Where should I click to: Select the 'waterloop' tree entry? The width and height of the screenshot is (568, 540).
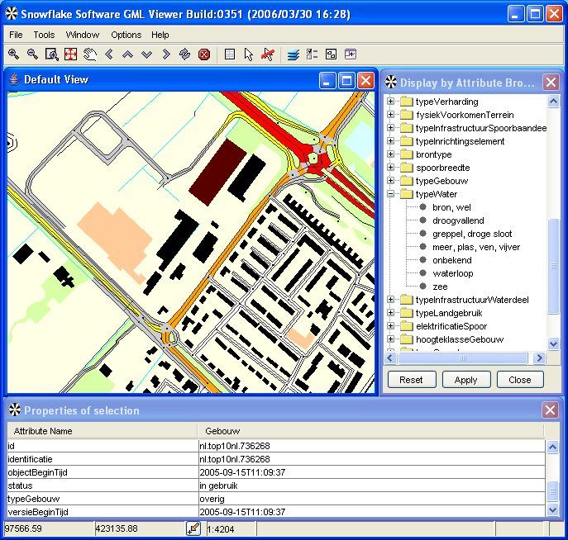(452, 273)
